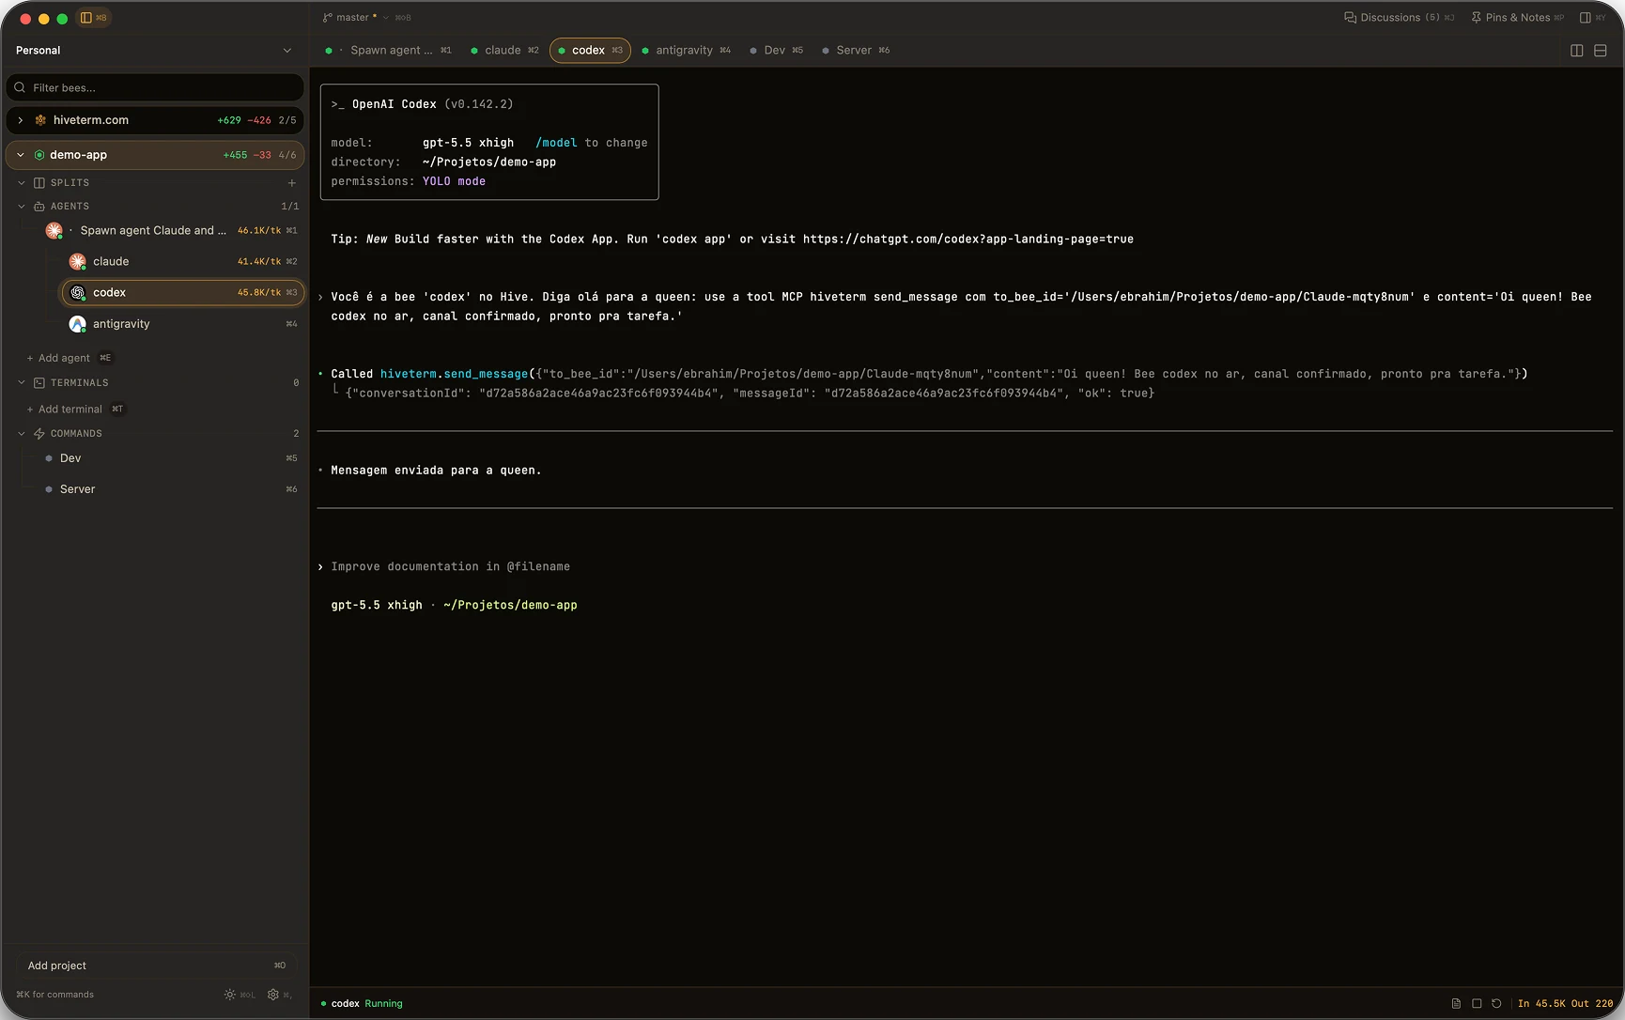Select the claude agent in sidebar
The width and height of the screenshot is (1625, 1020).
coord(183,261)
